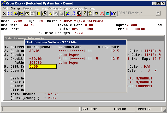
Task: Click the X cancel toolbar icon
Action: coord(4,14)
